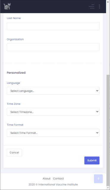Click the scrollbar down arrow
The image size is (110, 190).
pyautogui.click(x=108, y=188)
